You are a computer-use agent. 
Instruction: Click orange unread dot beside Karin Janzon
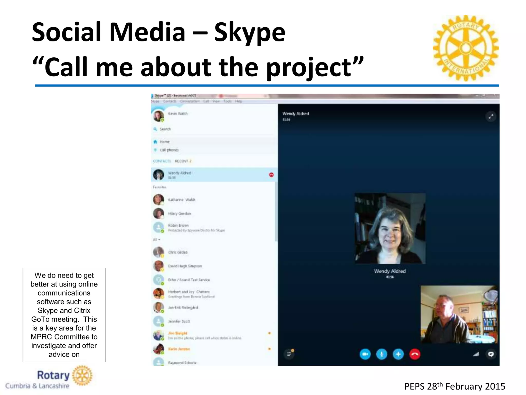[269, 349]
